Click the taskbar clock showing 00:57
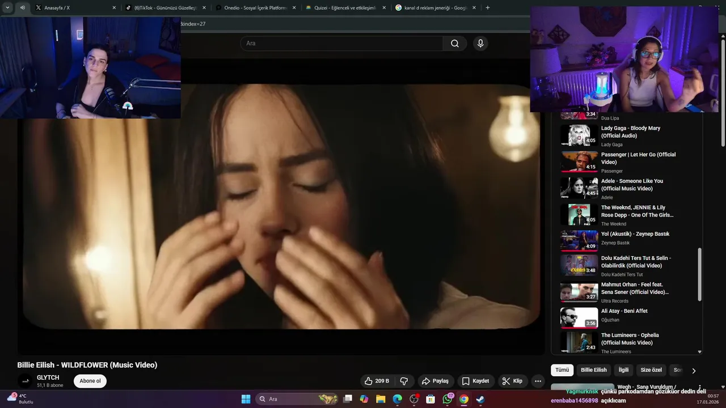The image size is (726, 408). click(708, 399)
